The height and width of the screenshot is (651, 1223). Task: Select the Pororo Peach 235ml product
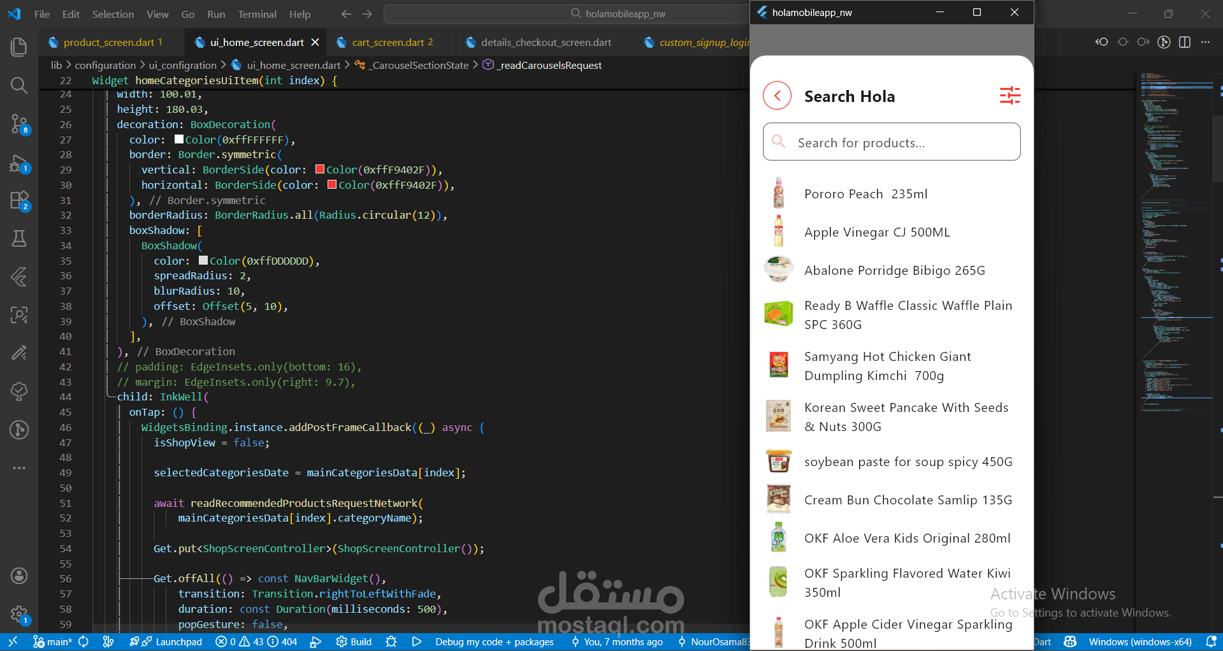pyautogui.click(x=892, y=193)
